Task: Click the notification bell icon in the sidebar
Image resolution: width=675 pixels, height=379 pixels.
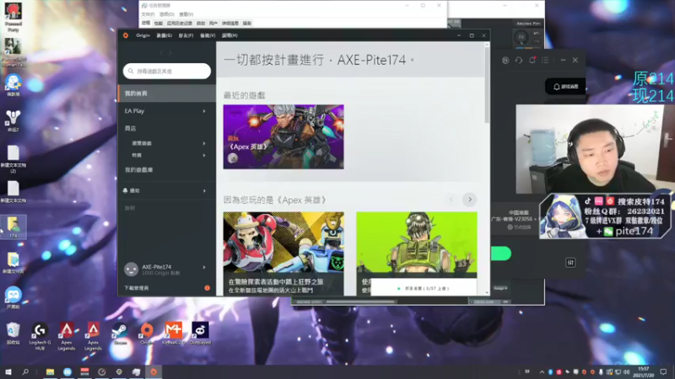Action: (x=125, y=190)
